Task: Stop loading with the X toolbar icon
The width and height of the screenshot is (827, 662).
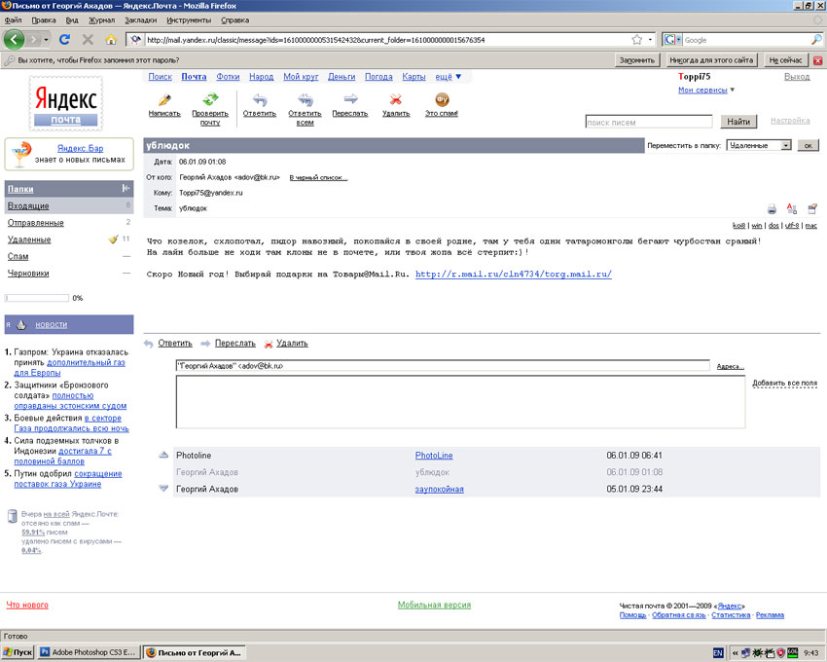Action: [88, 40]
